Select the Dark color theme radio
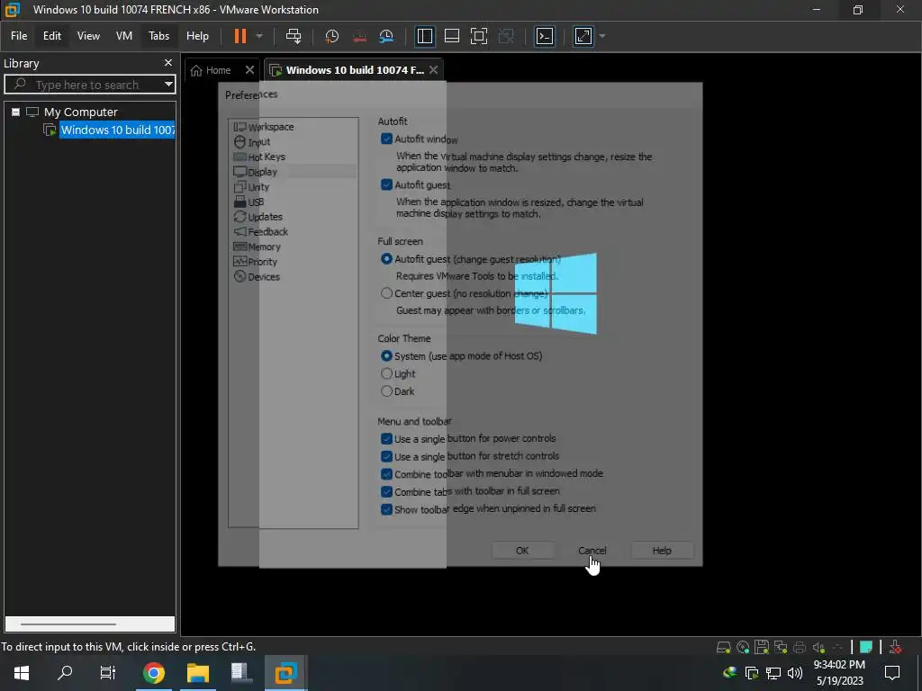 386,391
